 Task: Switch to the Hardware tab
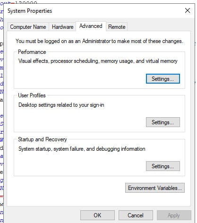pyautogui.click(x=62, y=27)
